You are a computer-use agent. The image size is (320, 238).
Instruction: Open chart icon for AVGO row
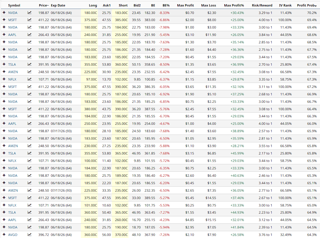(30, 235)
